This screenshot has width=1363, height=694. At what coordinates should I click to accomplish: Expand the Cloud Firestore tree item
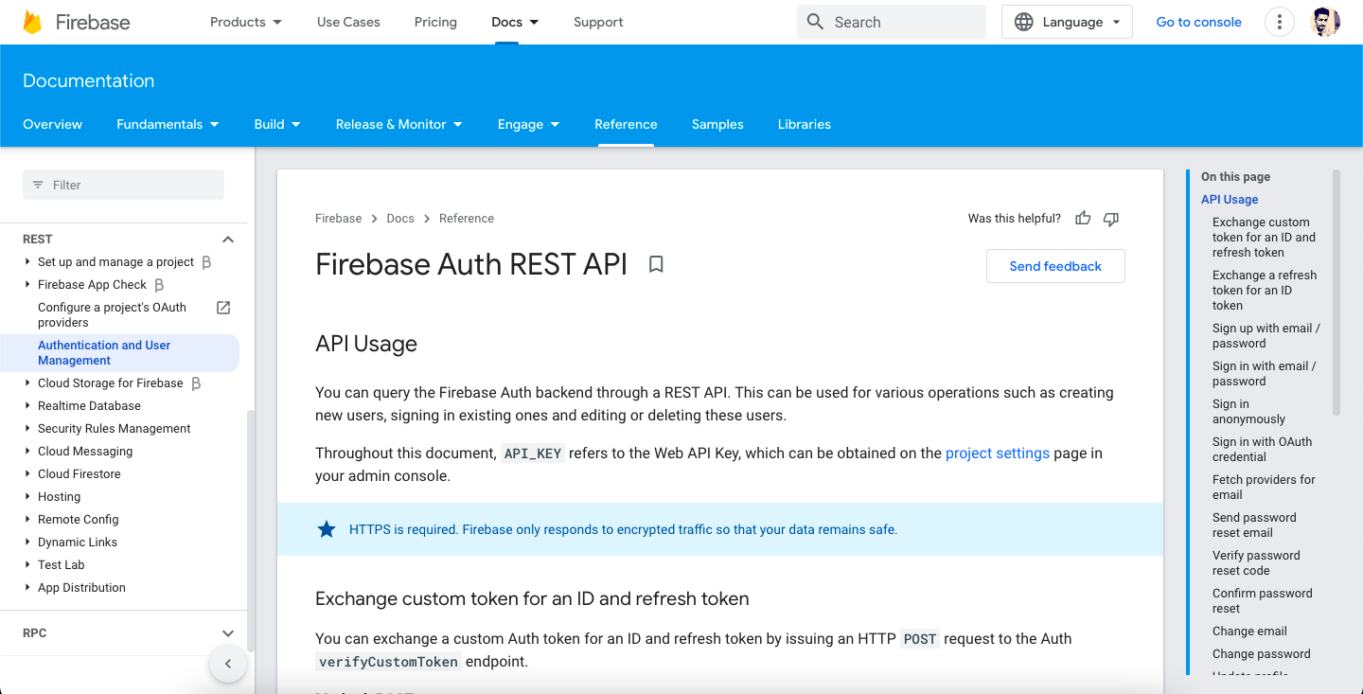coord(27,474)
